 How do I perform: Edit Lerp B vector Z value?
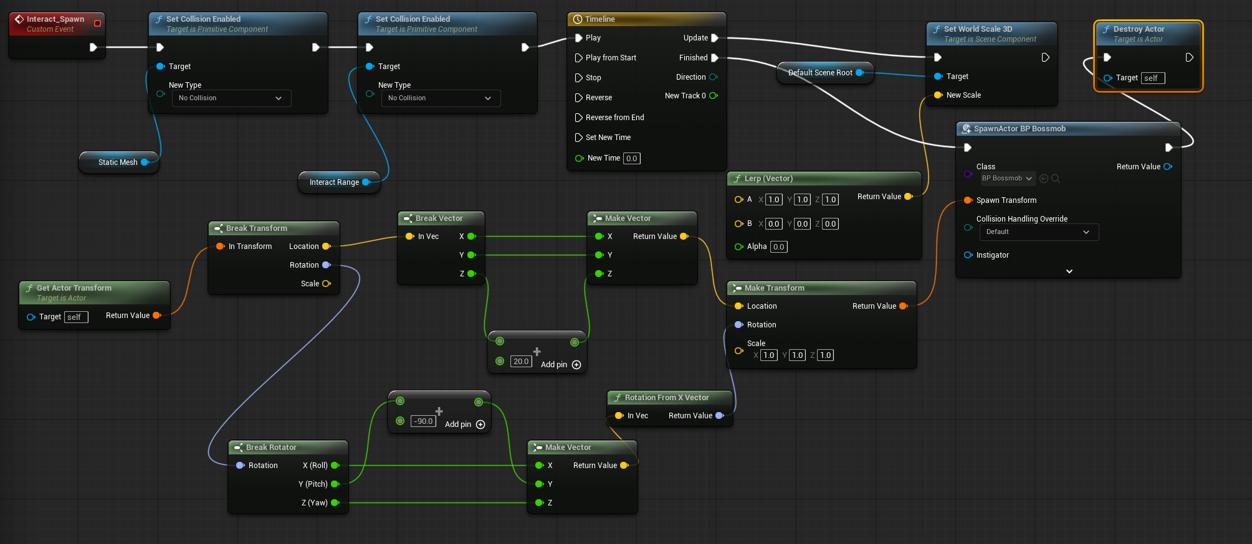tap(830, 224)
